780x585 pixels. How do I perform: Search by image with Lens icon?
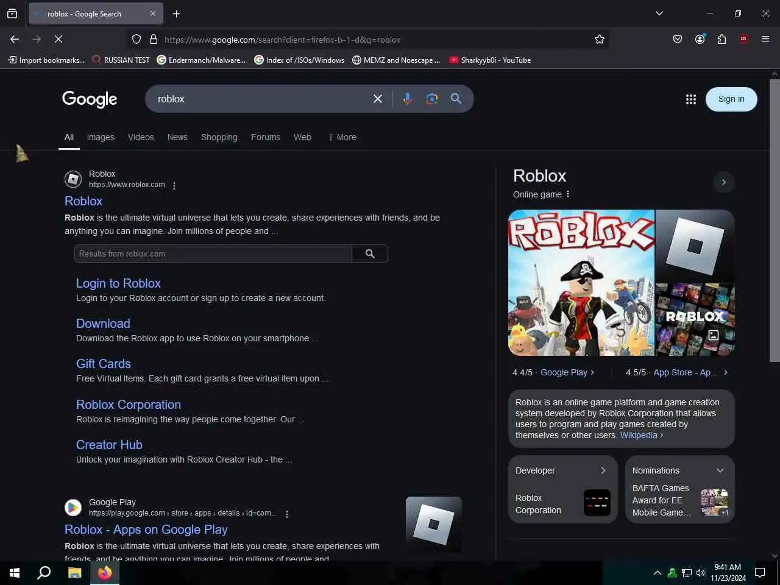coord(432,99)
